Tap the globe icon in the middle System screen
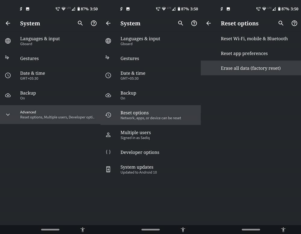 coord(108,41)
